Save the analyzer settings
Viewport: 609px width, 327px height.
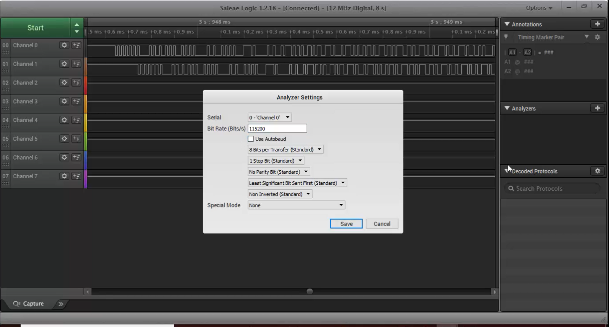pos(346,224)
